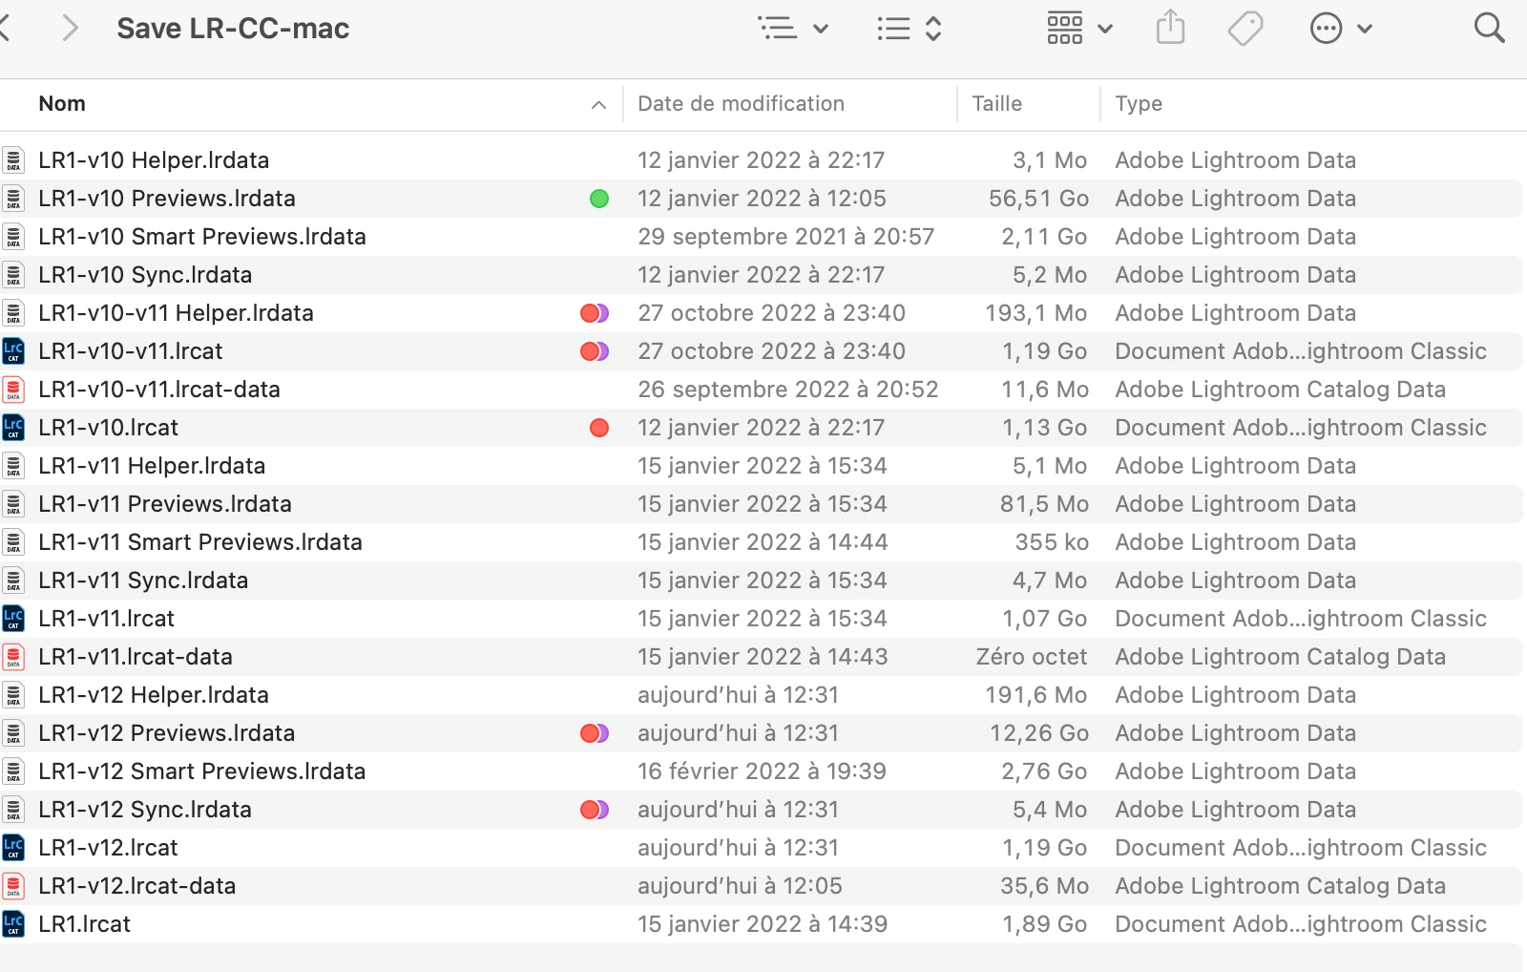
Task: Select the file name LR1-v10 Smart Previews.lrdata
Action: [202, 237]
